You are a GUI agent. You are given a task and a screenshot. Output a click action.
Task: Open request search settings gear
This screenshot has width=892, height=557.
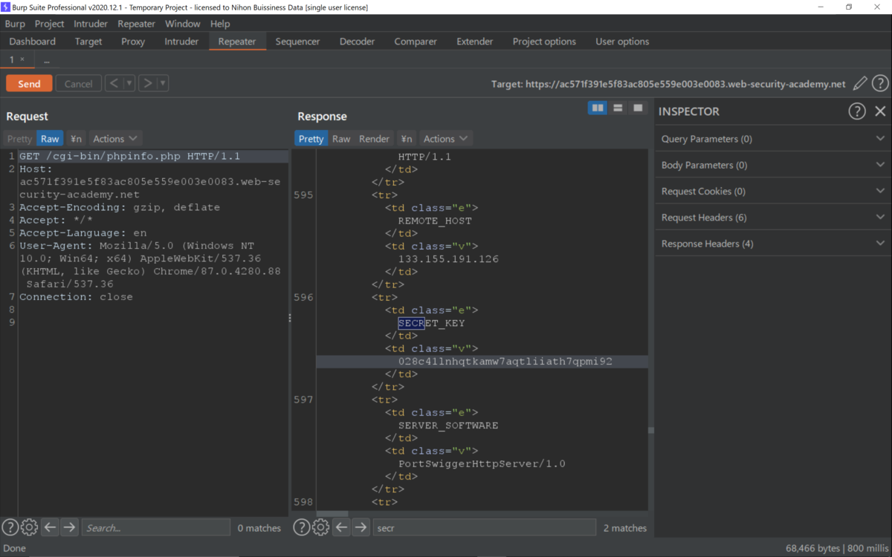coord(29,527)
